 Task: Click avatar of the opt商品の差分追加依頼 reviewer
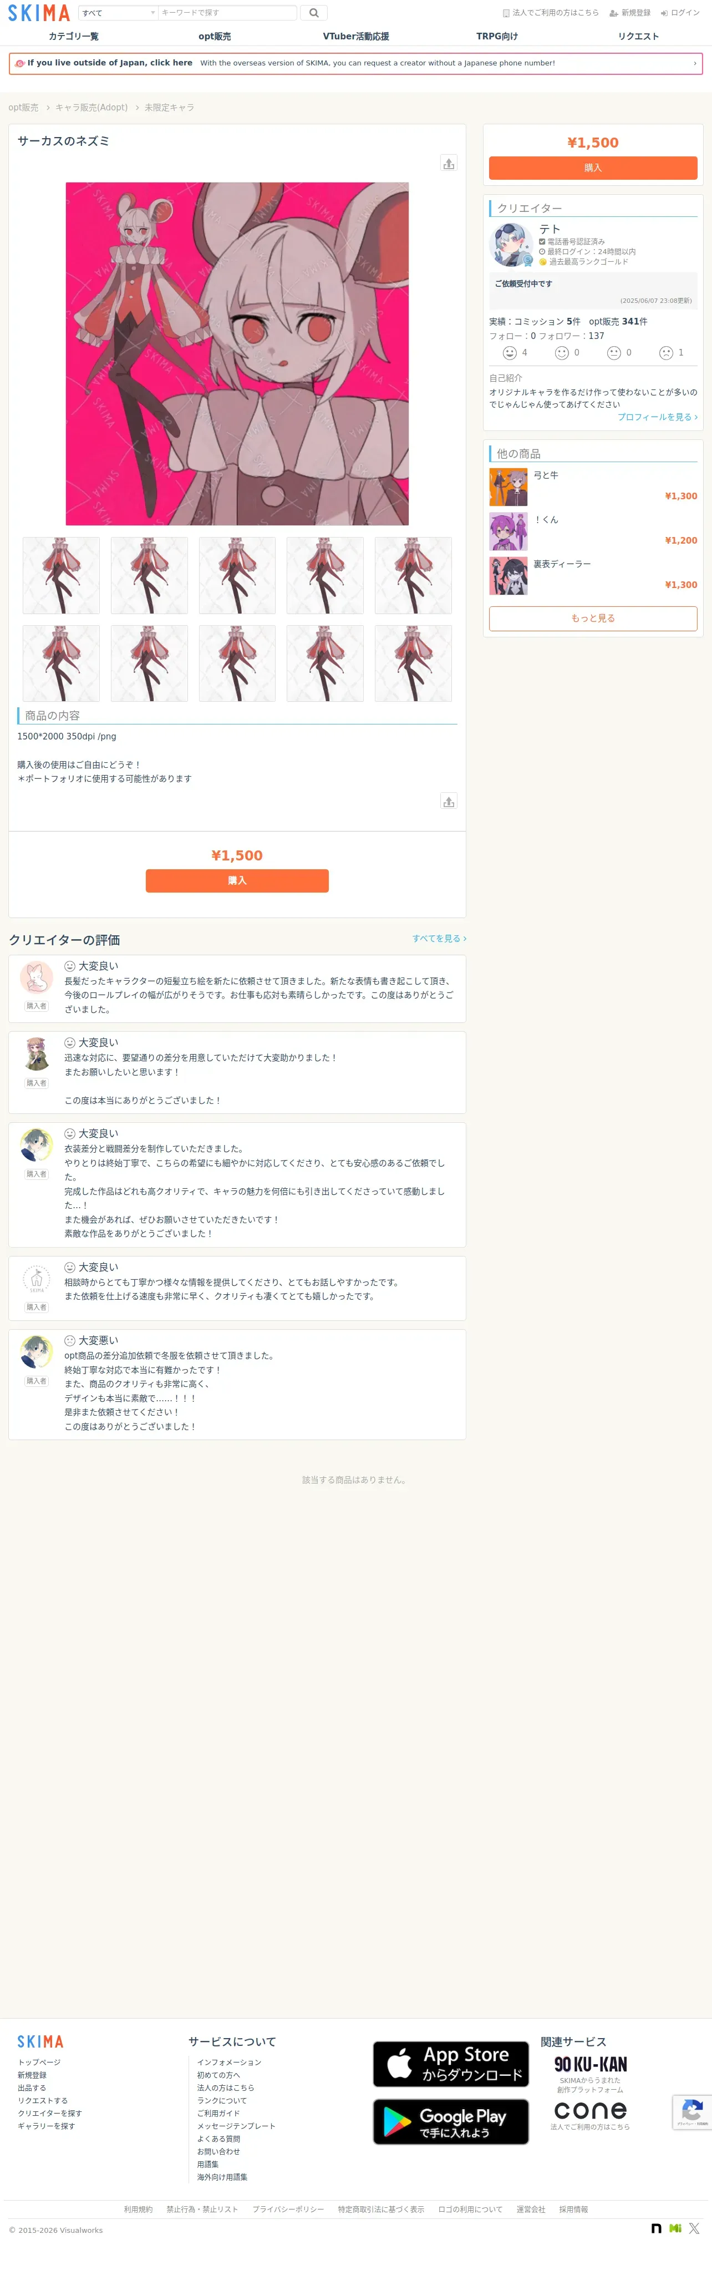pos(36,1352)
